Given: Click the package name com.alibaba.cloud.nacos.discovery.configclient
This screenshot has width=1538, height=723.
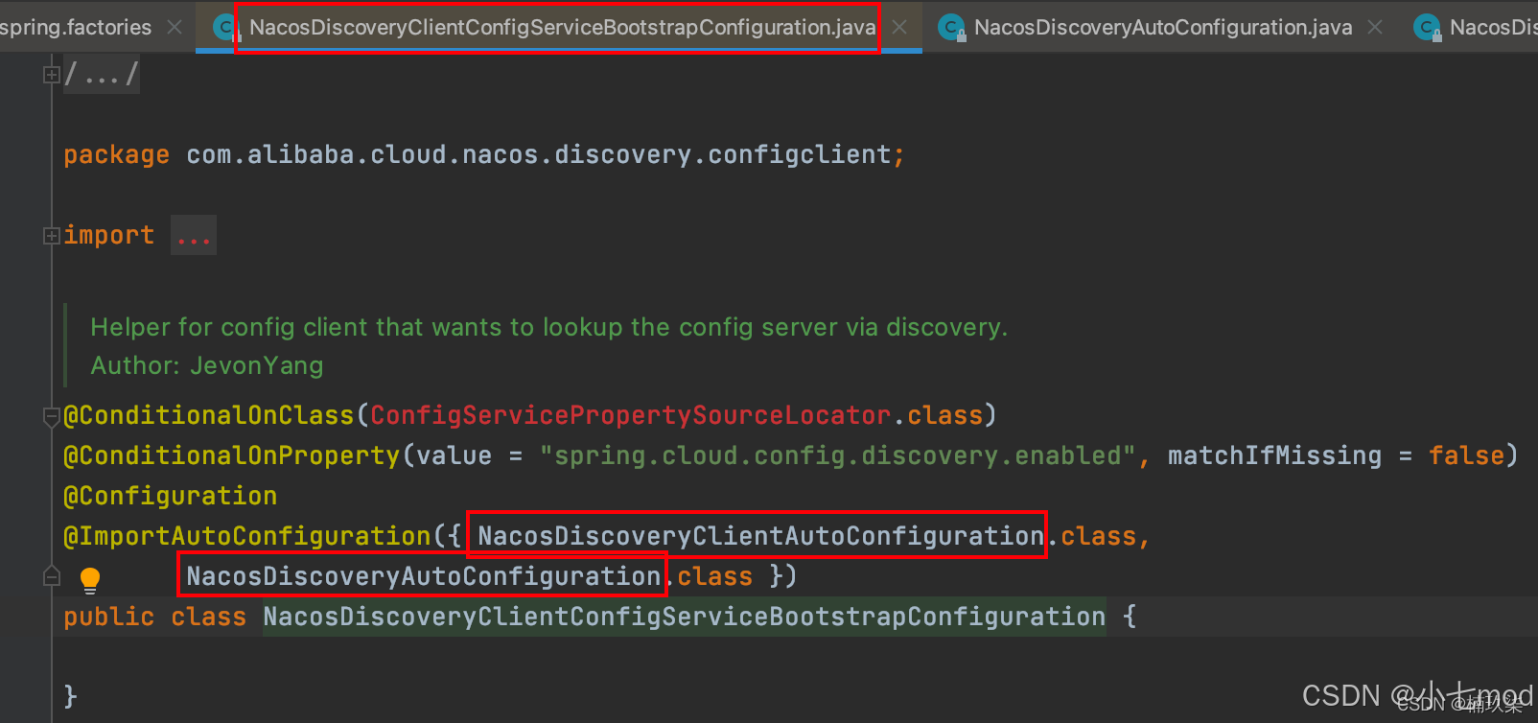Looking at the screenshot, I should coord(539,154).
